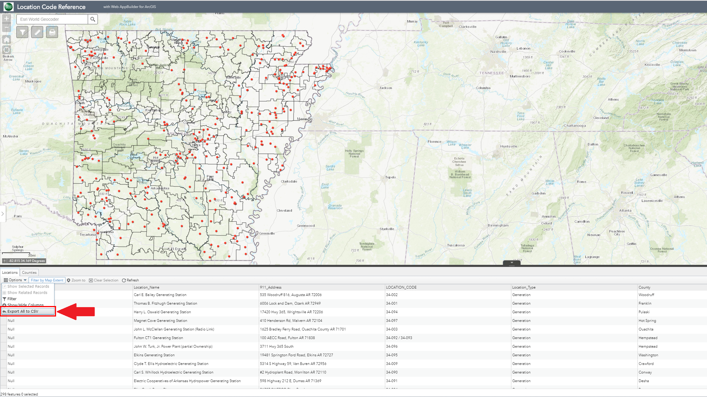707x397 pixels.
Task: Select Electric Cooperatives of Arkansas Hydropower cell
Action: tap(196, 381)
